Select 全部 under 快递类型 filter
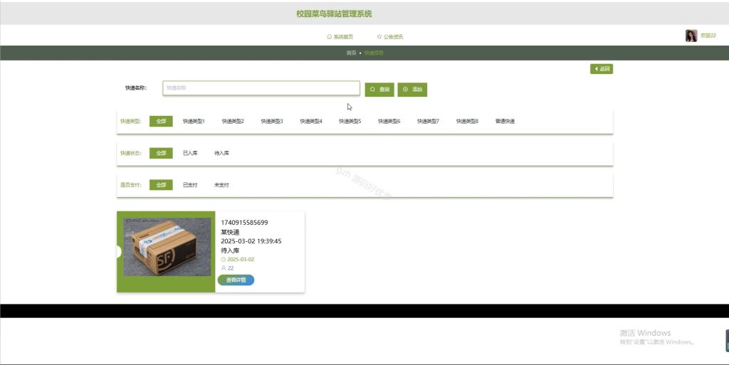 pyautogui.click(x=161, y=121)
